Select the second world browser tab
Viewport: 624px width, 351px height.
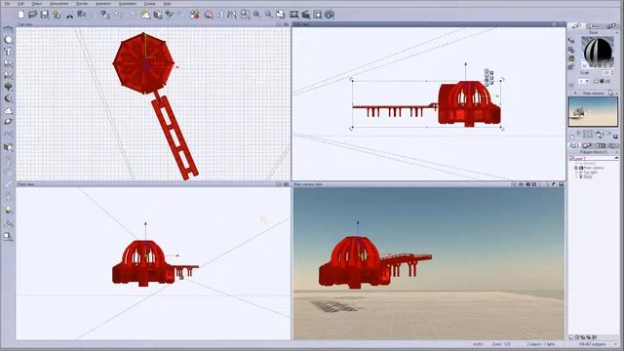(587, 145)
